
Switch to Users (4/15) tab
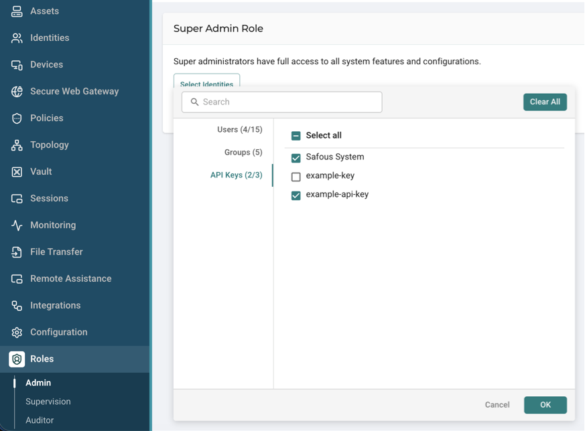point(239,130)
